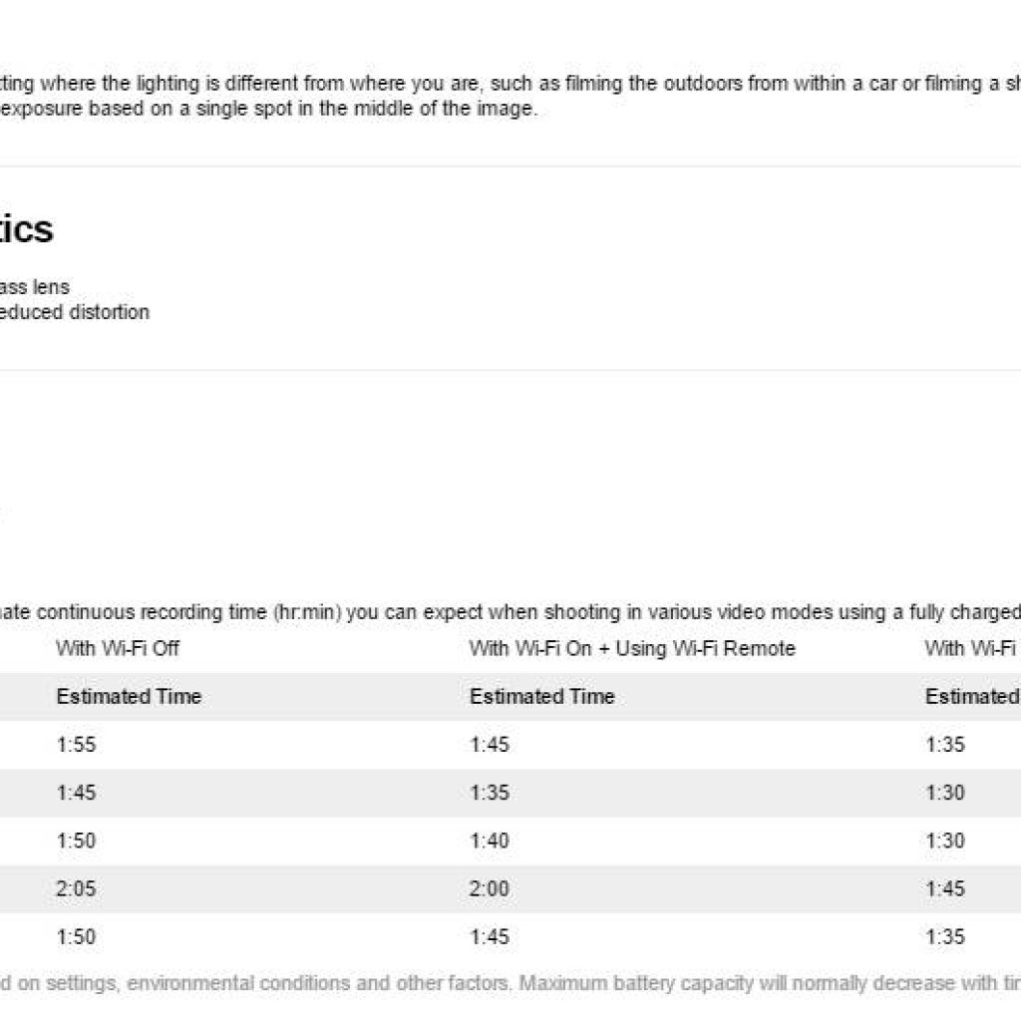Click the "With Wi-Fi Off" column header
Image resolution: width=1021 pixels, height=1021 pixels.
pos(118,648)
